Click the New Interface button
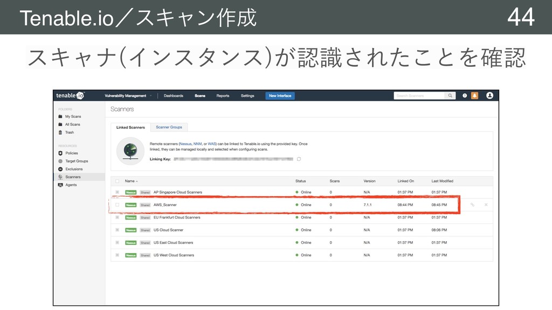This screenshot has width=552, height=310. click(280, 96)
